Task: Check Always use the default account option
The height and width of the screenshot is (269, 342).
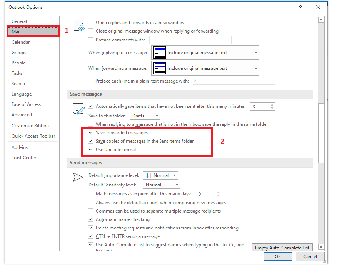Action: click(90, 203)
